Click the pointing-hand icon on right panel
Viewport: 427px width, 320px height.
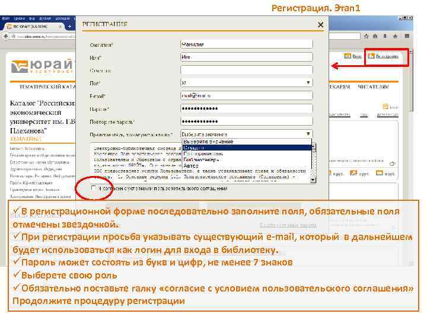(x=392, y=164)
